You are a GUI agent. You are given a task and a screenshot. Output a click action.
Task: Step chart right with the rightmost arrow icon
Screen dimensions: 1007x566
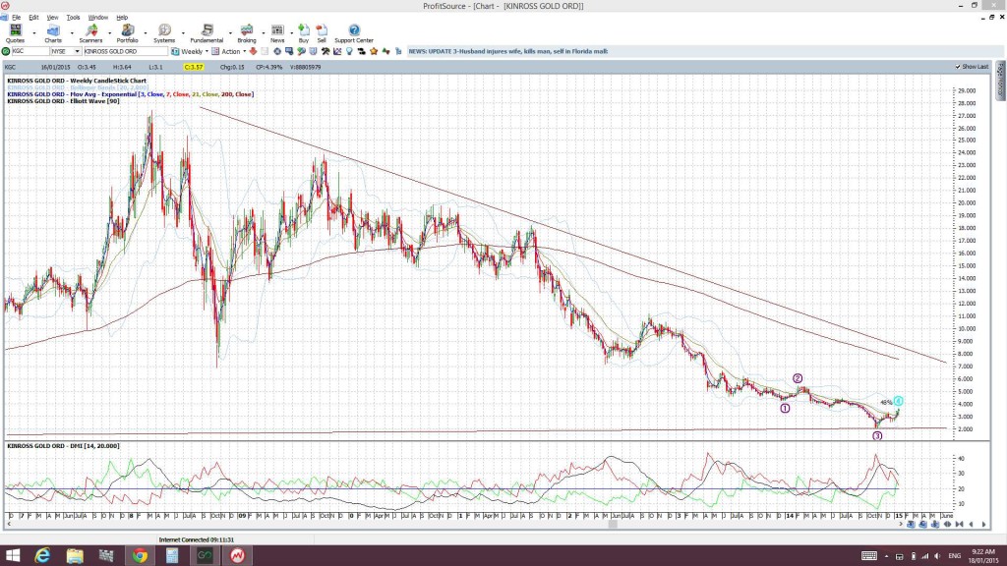[983, 525]
